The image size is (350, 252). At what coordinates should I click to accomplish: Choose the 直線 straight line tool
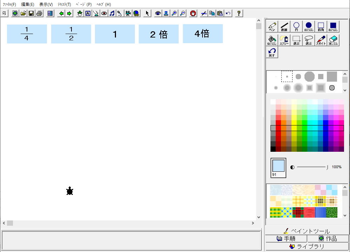[284, 27]
